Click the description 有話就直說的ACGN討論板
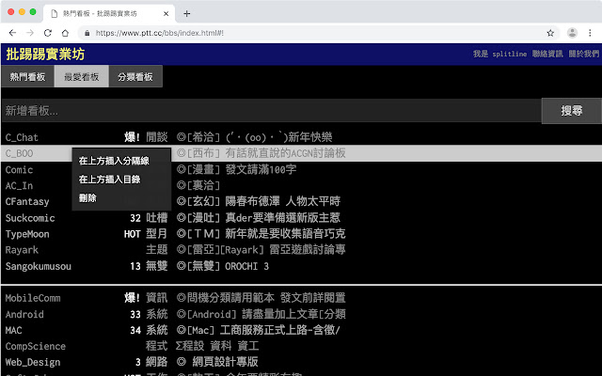The image size is (602, 376). pos(285,153)
